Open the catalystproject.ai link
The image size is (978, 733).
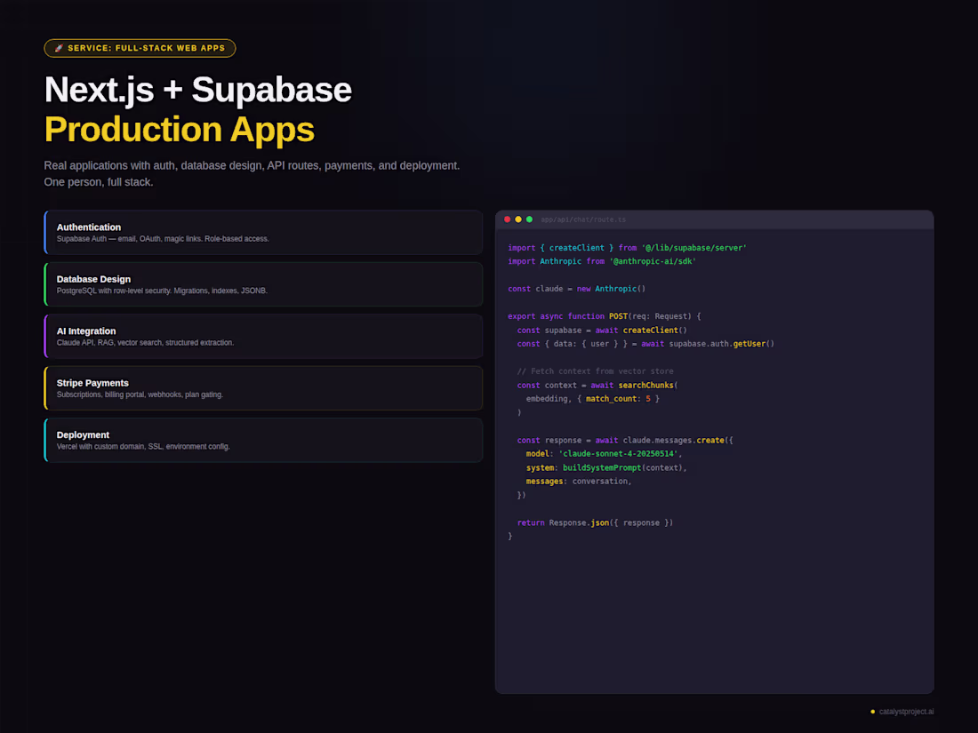pyautogui.click(x=906, y=712)
